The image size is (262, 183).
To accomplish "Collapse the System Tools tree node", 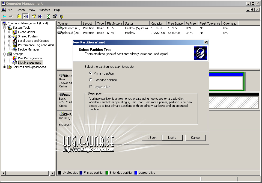I will point(5,28).
